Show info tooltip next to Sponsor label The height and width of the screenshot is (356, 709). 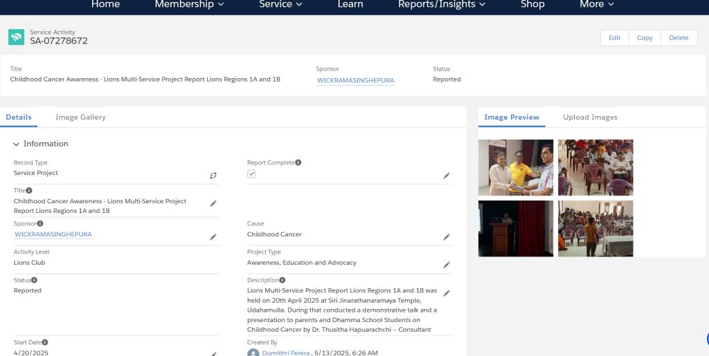coord(40,223)
